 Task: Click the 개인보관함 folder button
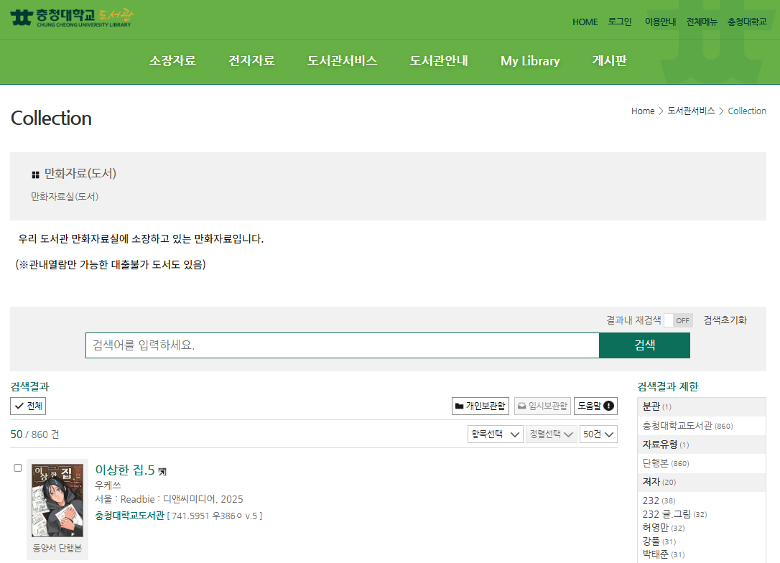[480, 406]
